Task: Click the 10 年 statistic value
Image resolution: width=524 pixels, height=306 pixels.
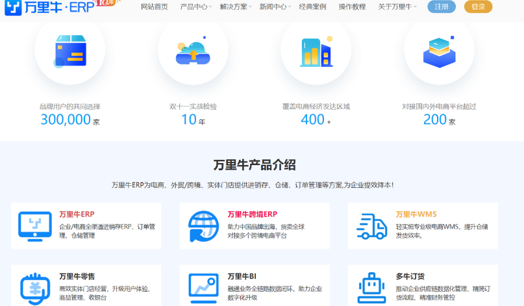Action: [x=193, y=120]
